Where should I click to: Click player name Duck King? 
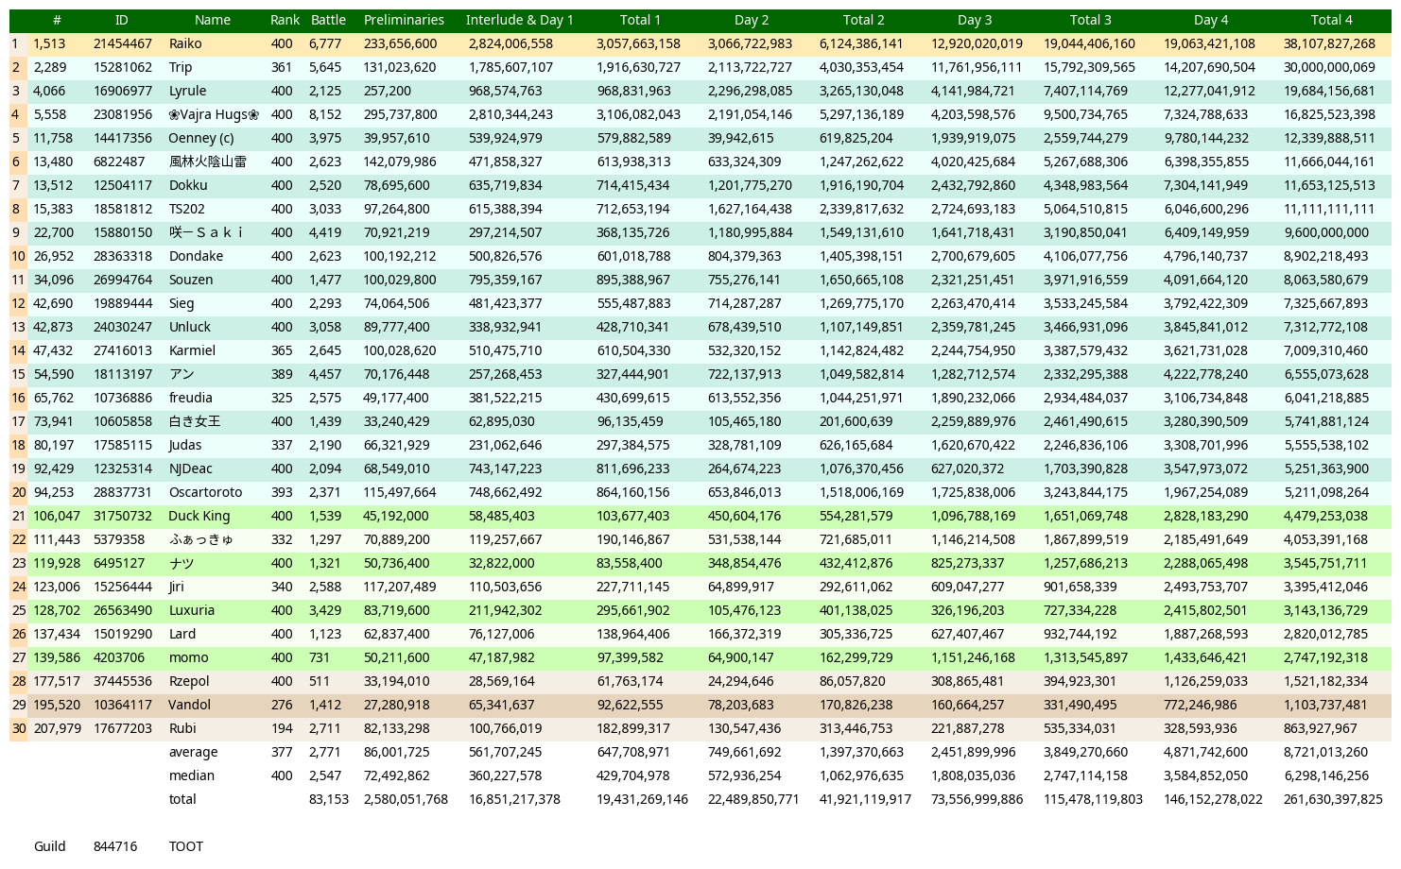click(199, 516)
